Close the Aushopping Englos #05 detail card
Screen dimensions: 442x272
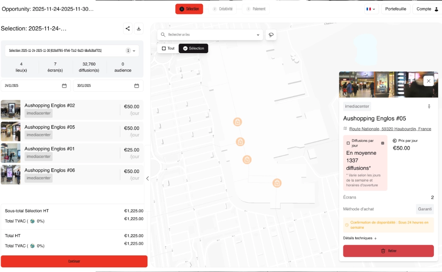pyautogui.click(x=428, y=81)
